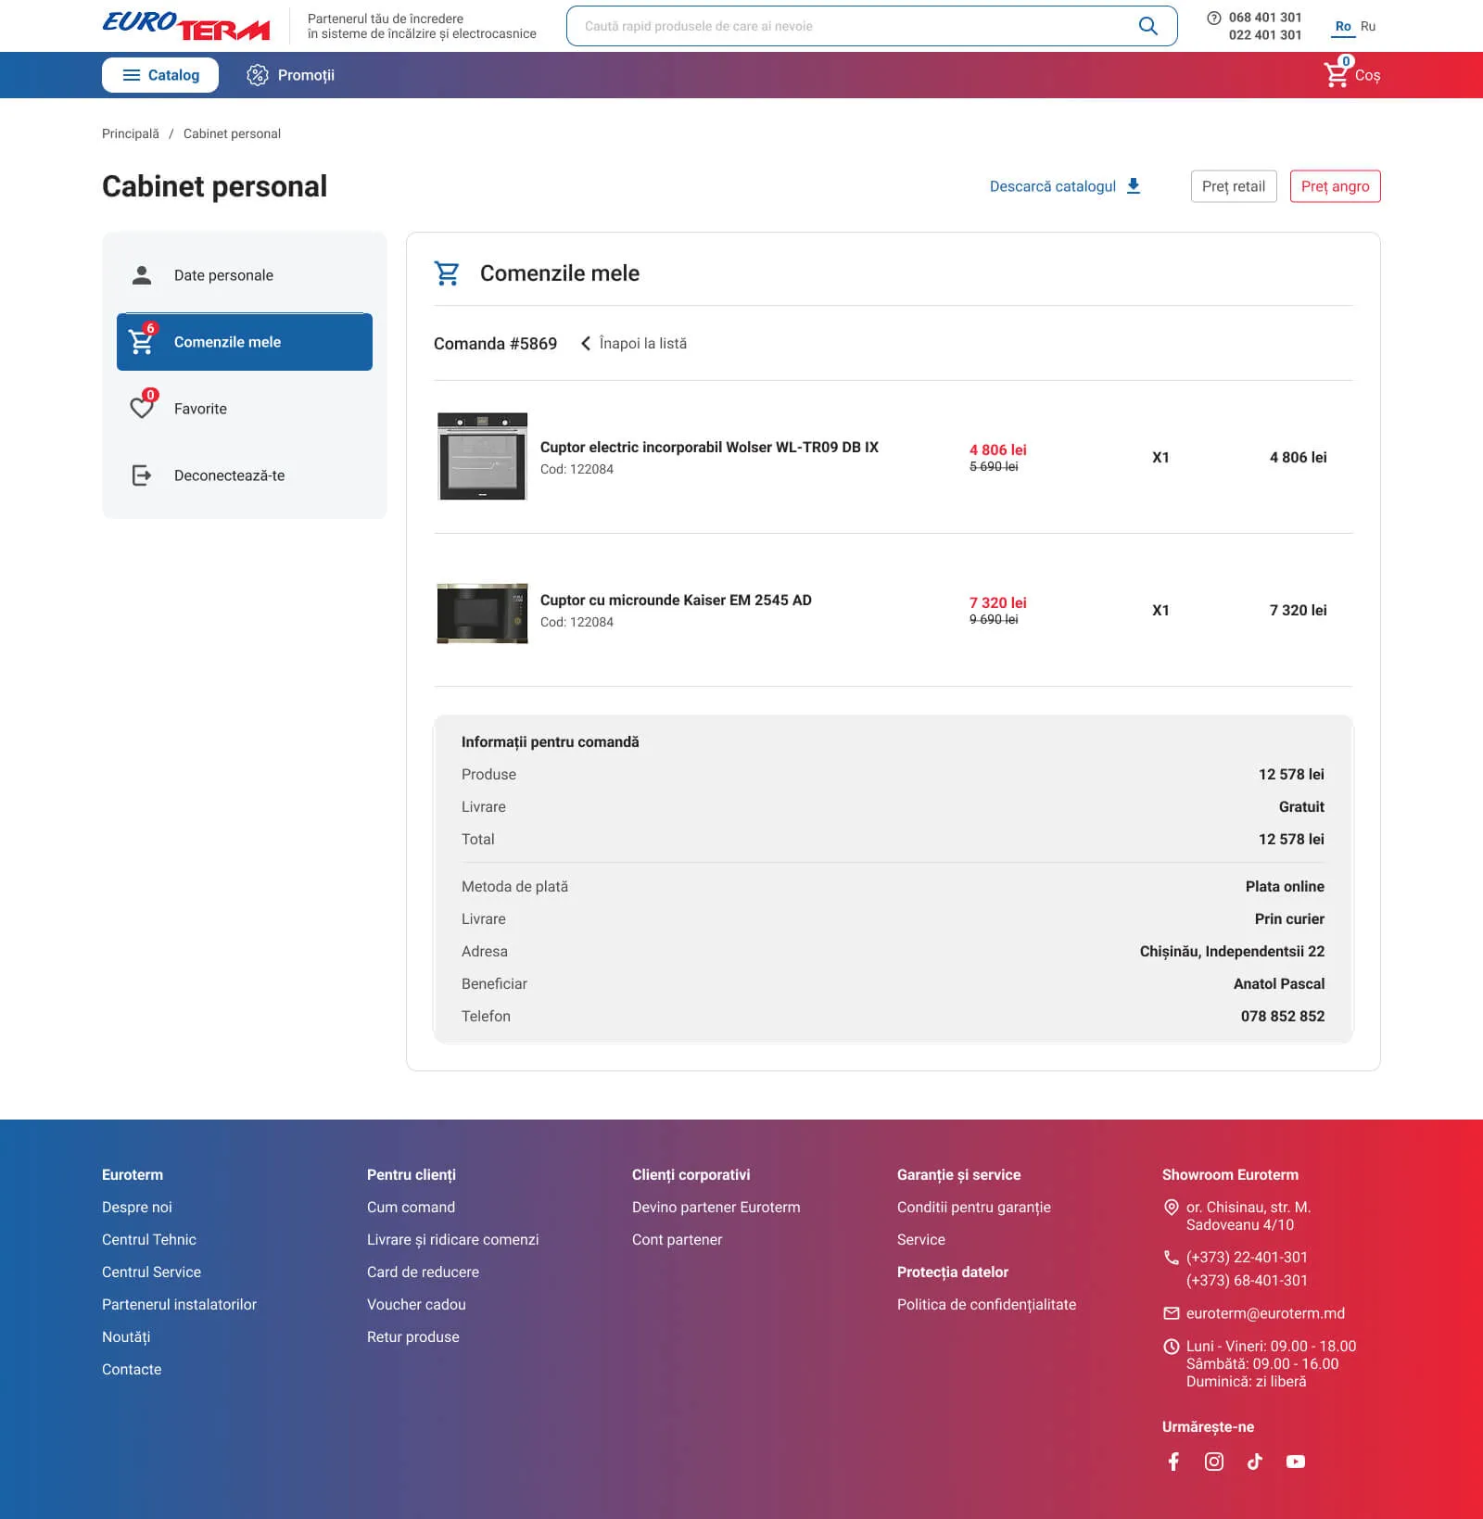Screen dimensions: 1483x1519
Task: Open the Wolser electric oven thumbnail
Action: [x=482, y=456]
